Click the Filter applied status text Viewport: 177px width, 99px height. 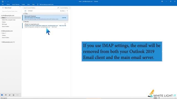coord(4,98)
